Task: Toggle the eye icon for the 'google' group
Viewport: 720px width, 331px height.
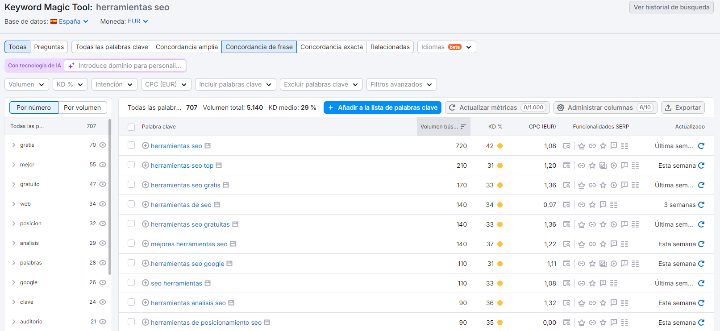Action: (x=103, y=282)
